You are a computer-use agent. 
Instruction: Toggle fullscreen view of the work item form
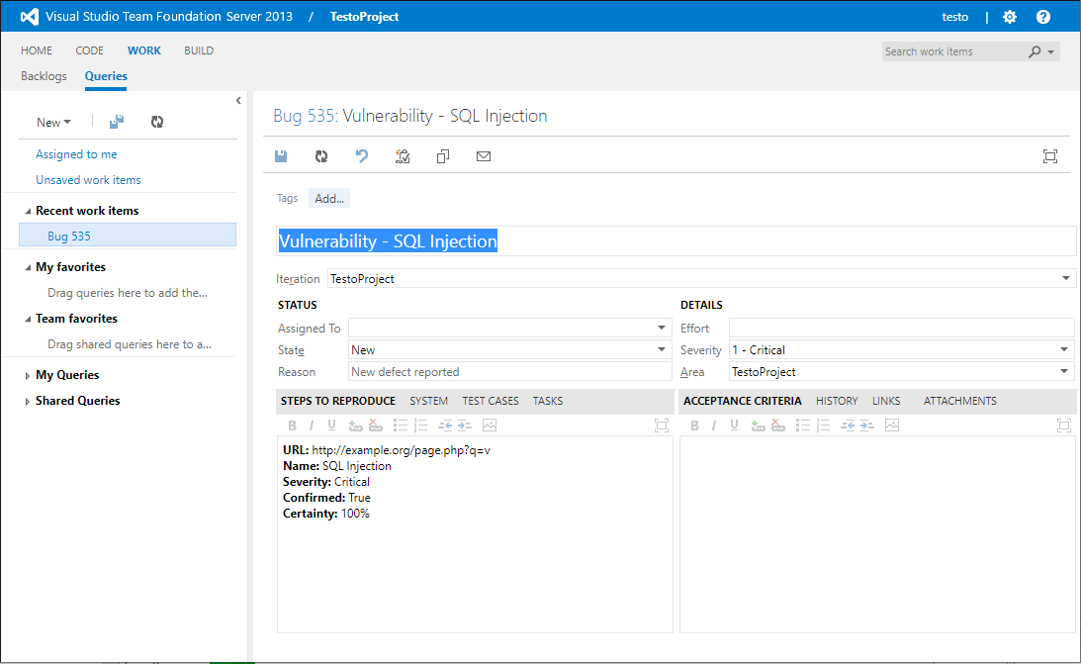coord(1049,156)
